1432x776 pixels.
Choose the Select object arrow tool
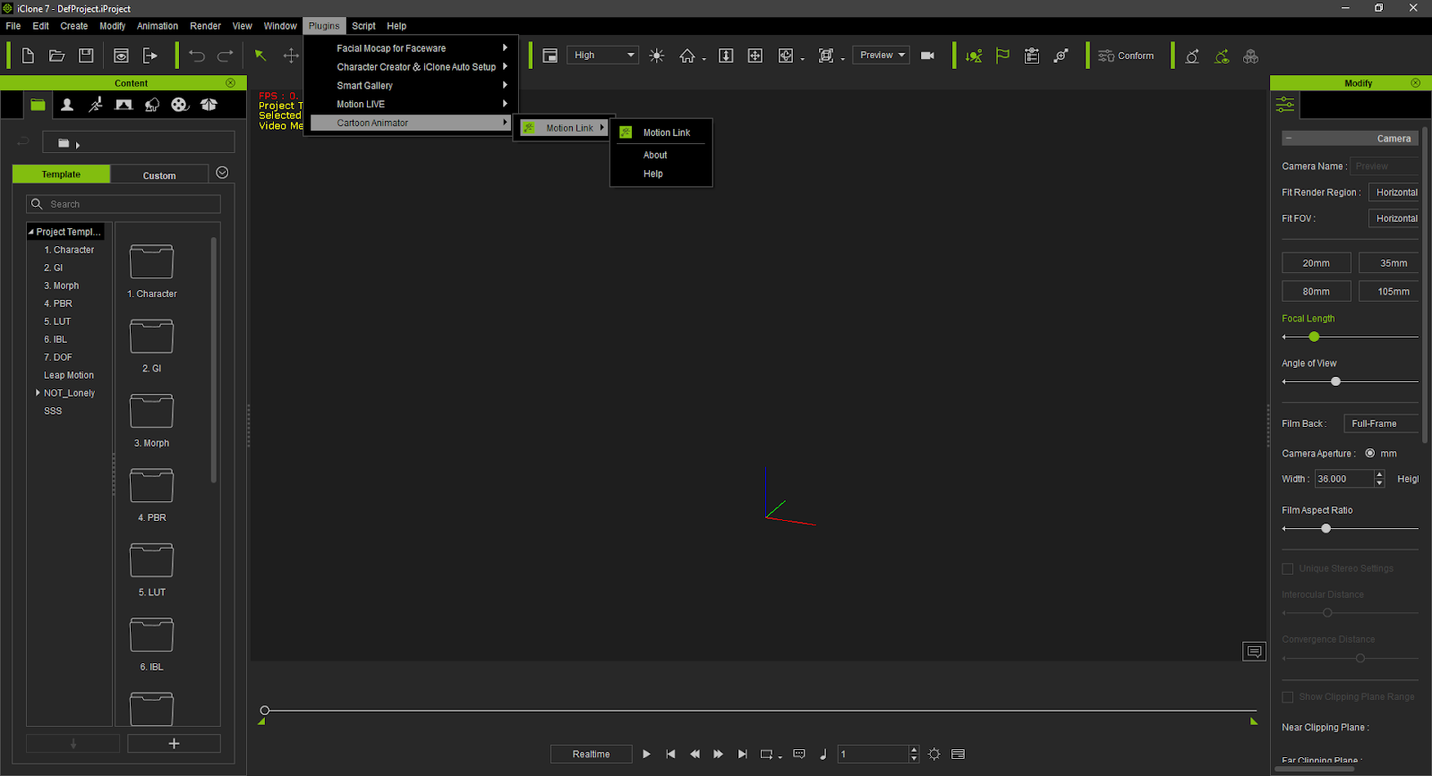pyautogui.click(x=260, y=55)
